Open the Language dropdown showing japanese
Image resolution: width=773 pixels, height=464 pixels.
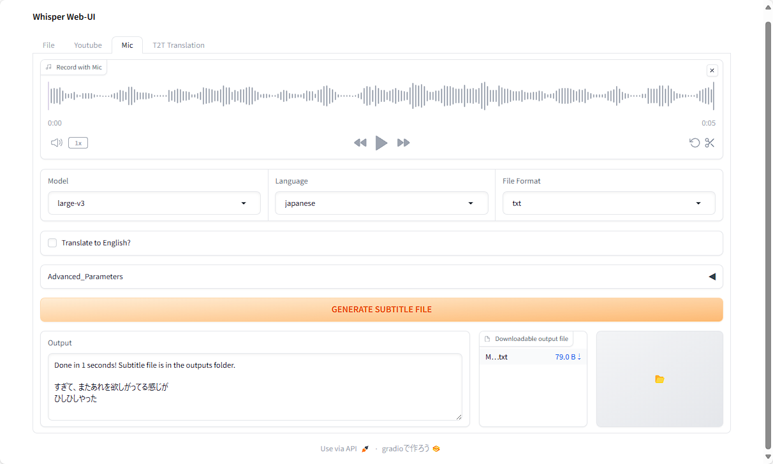381,203
